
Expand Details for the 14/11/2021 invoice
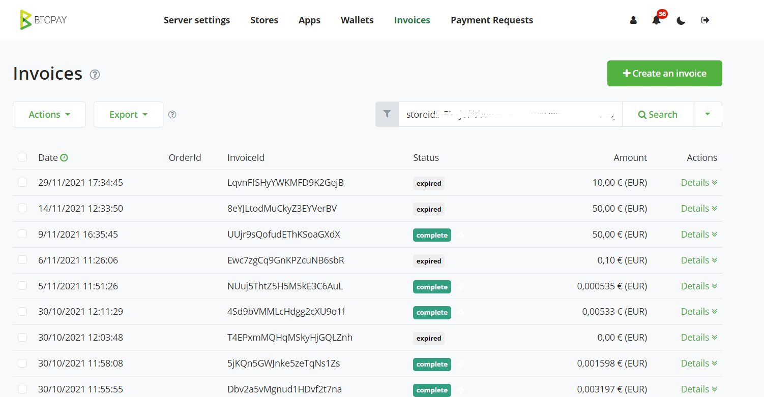pos(699,208)
